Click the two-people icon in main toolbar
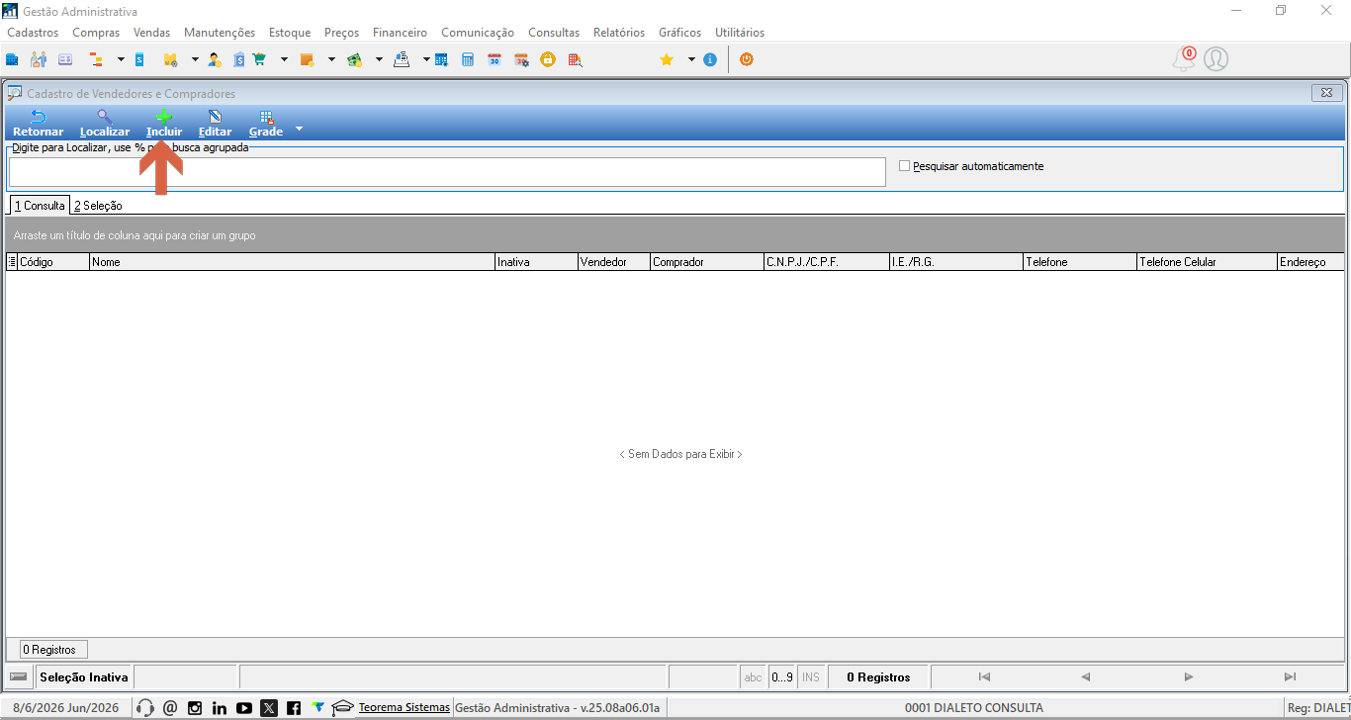 click(39, 59)
